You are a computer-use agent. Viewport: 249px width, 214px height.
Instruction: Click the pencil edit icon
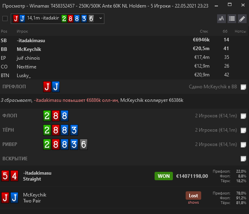click(242, 19)
